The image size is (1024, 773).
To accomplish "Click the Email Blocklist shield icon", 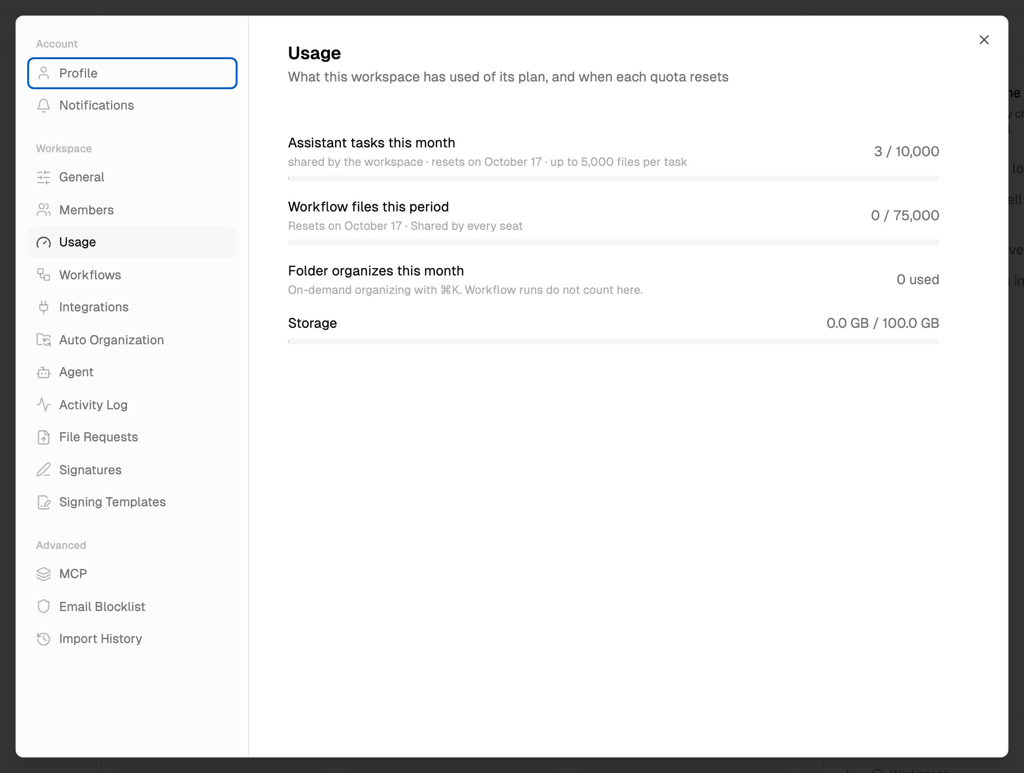I will point(44,607).
